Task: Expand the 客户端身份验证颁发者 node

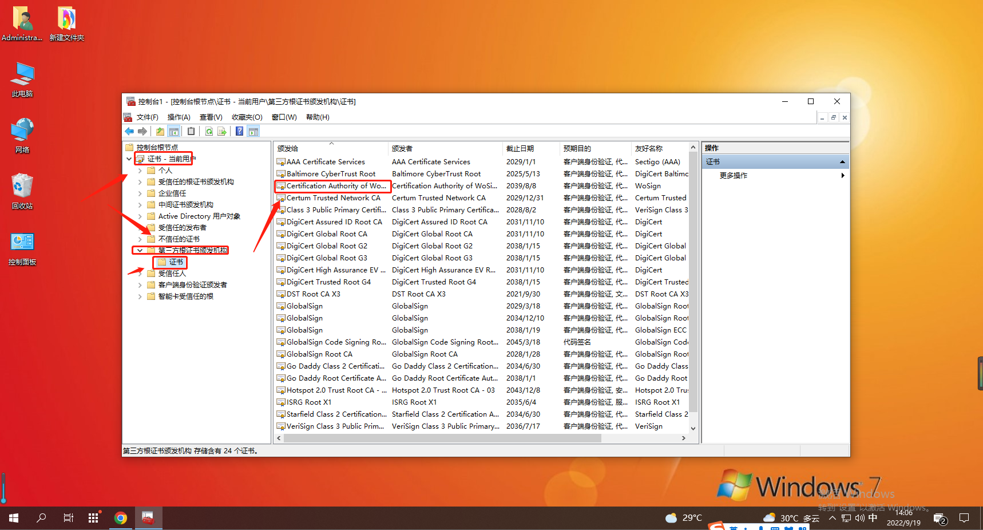Action: tap(140, 285)
